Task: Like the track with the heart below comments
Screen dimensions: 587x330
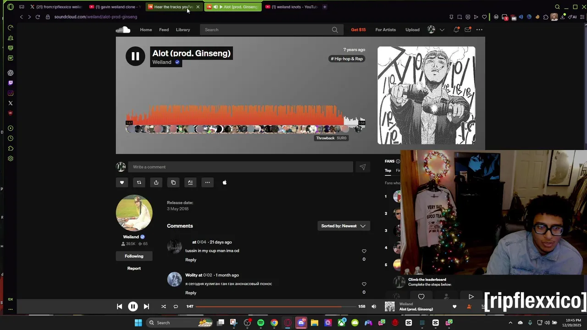Action: click(x=122, y=182)
